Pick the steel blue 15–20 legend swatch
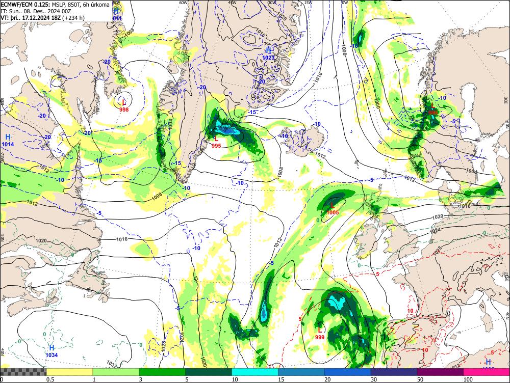This screenshot has height=383, width=510. point(301,372)
